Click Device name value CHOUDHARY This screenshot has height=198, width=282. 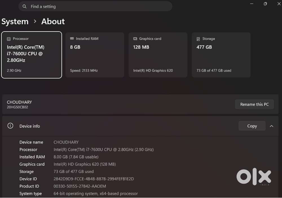66,142
